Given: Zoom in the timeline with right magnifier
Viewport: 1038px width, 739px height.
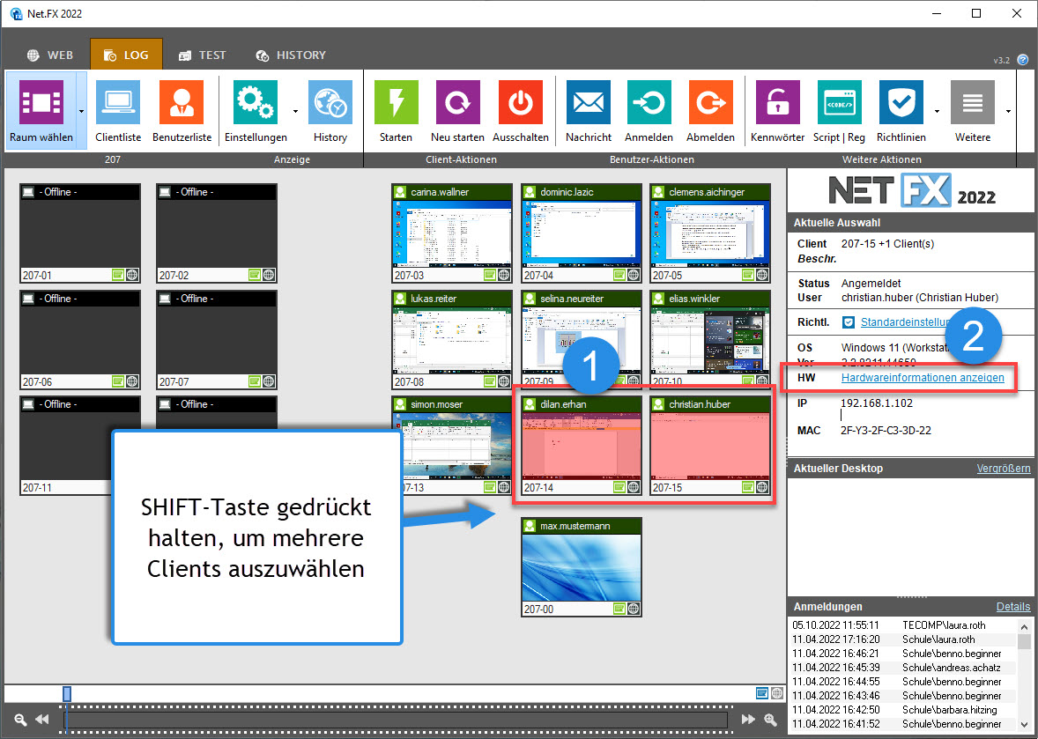Looking at the screenshot, I should coord(770,719).
